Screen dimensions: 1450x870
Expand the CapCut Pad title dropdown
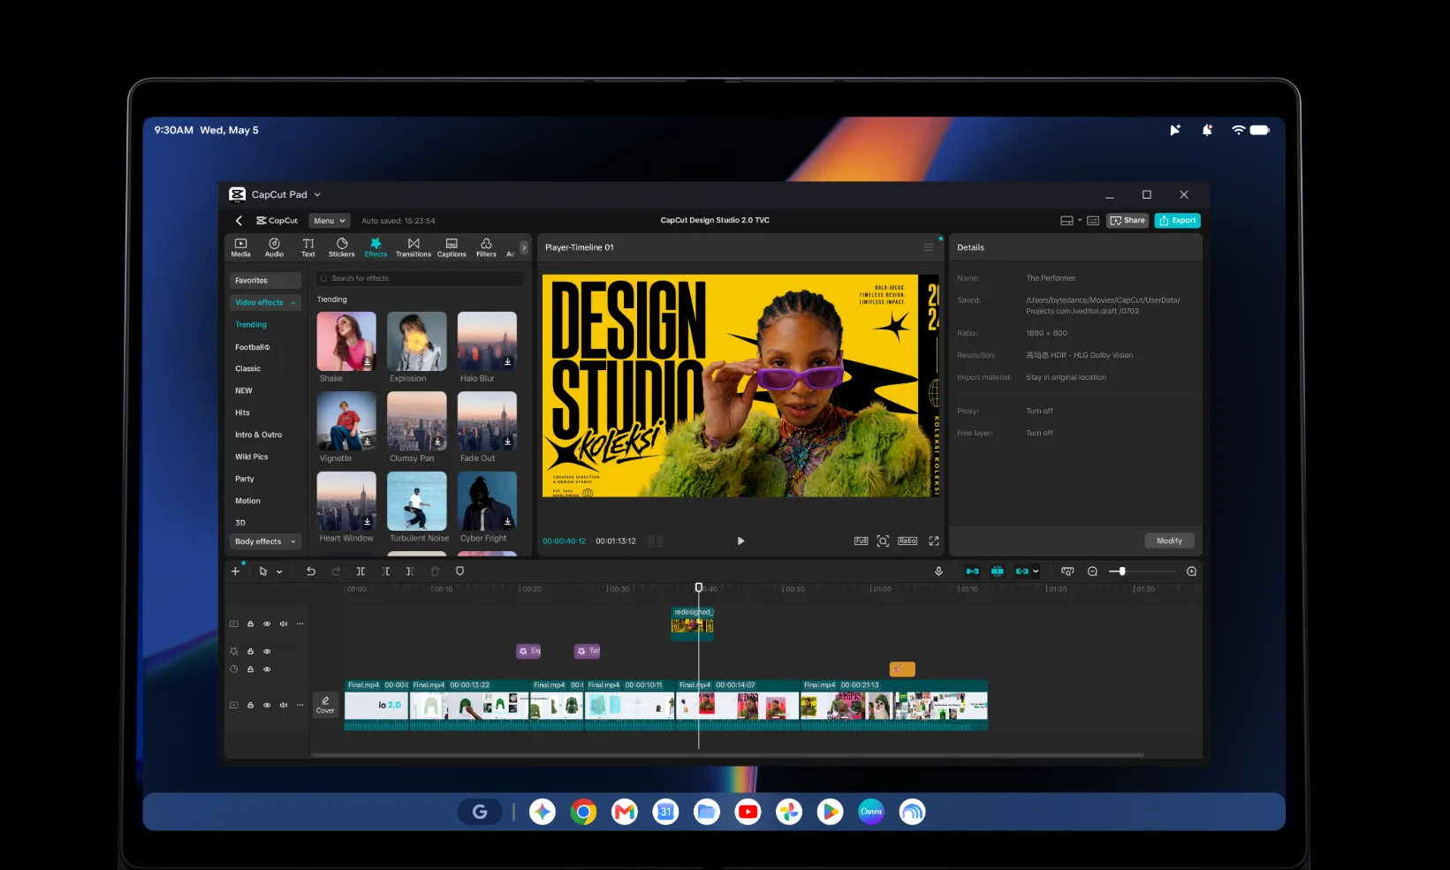pyautogui.click(x=317, y=194)
